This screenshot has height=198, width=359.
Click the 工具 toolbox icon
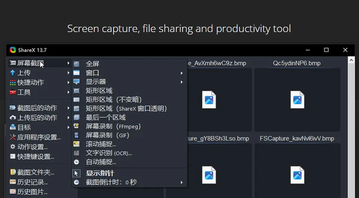coord(13,92)
